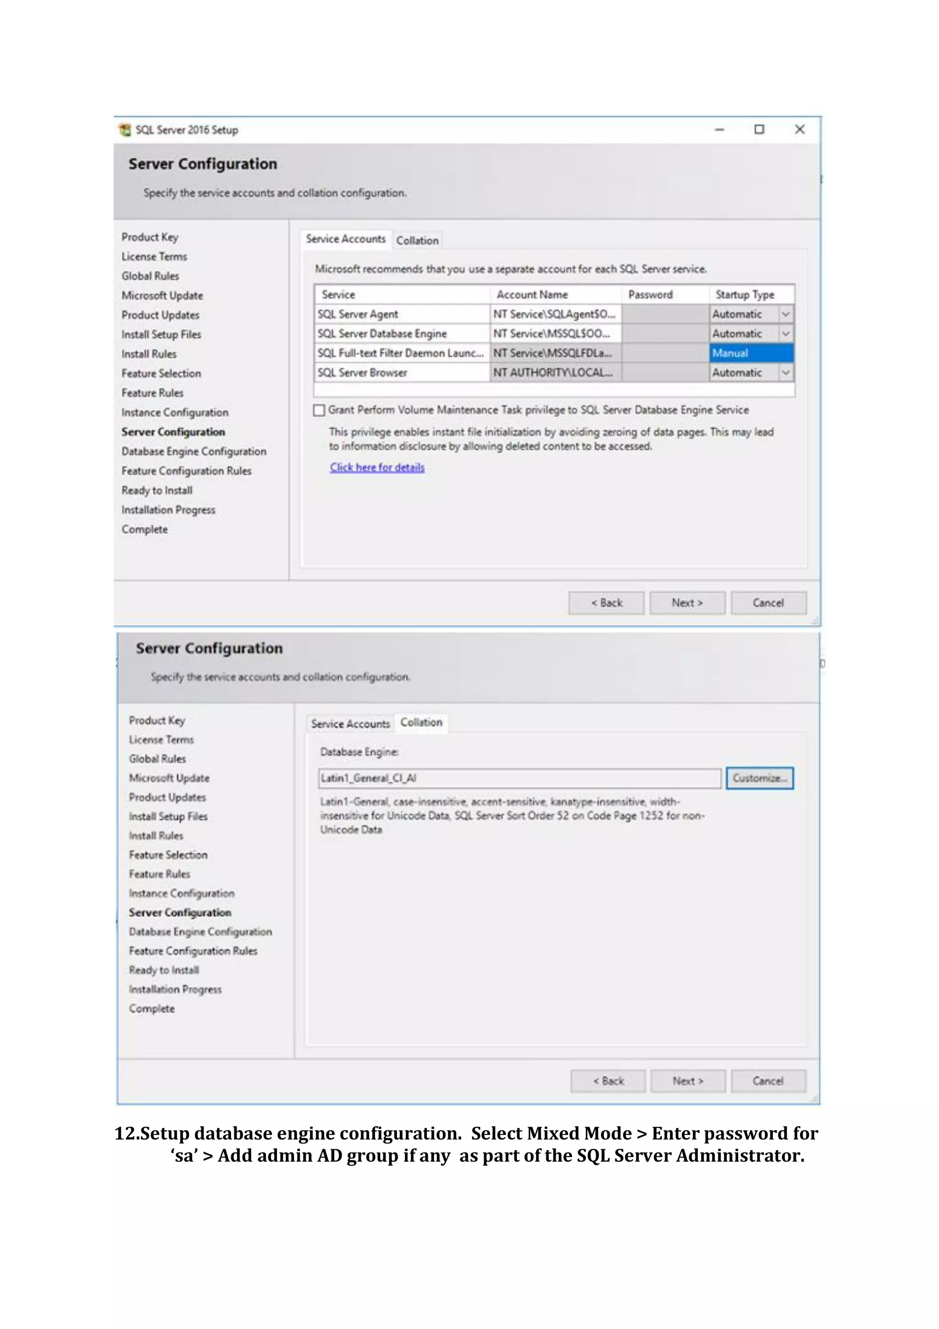Open SQL Server Browser startup type dropdown

785,373
